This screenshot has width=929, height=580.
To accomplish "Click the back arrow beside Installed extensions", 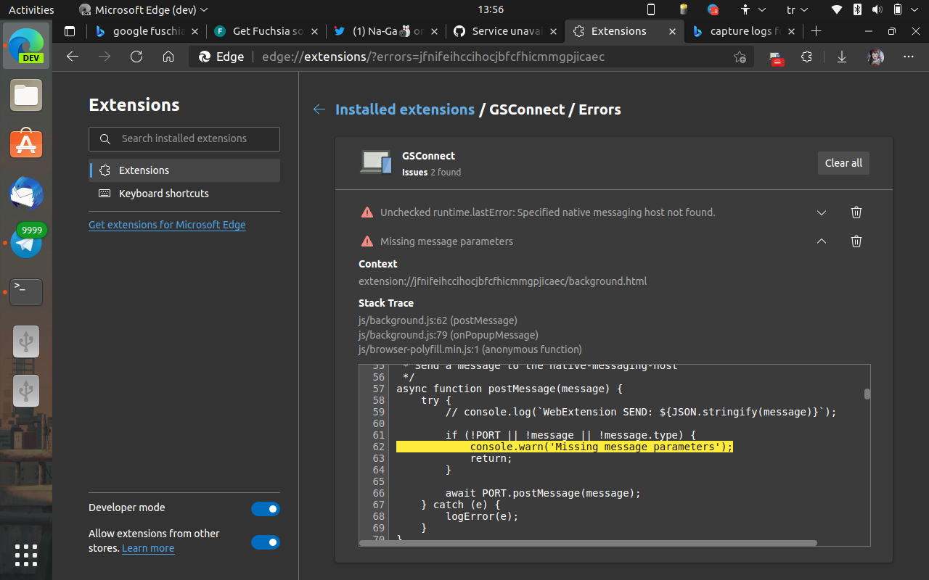I will point(319,109).
